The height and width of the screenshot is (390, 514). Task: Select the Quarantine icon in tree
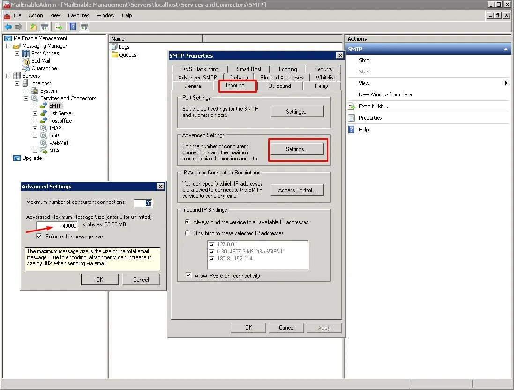pyautogui.click(x=26, y=68)
